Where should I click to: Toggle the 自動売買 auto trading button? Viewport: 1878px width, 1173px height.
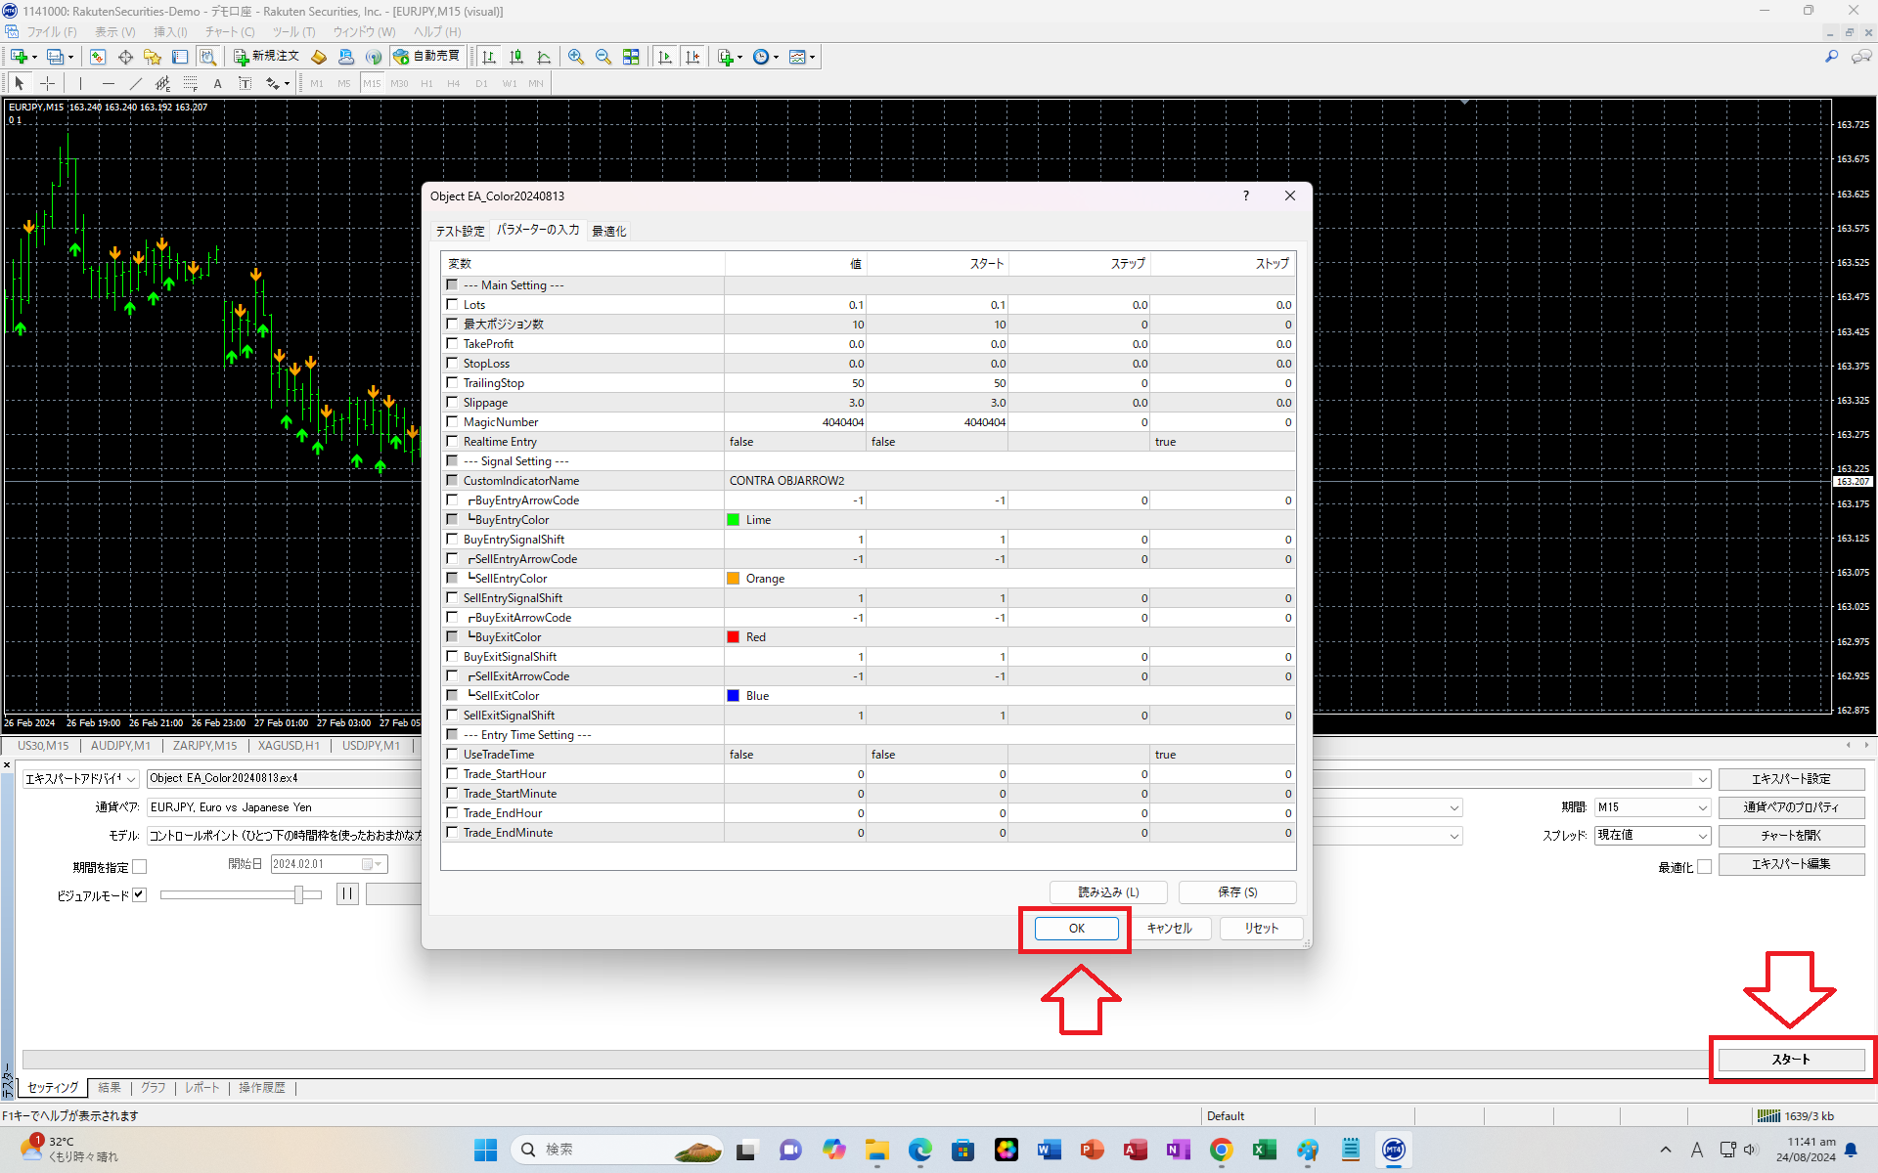[426, 57]
